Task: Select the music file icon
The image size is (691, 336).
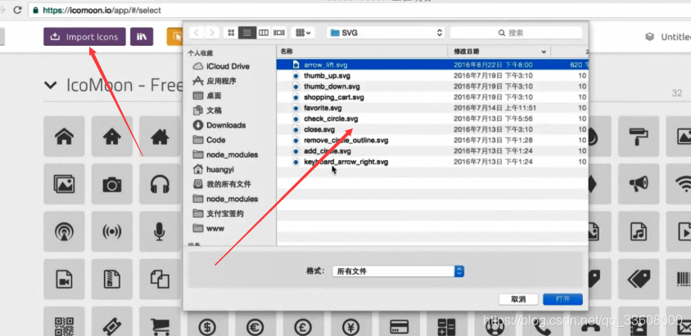Action: pos(639,232)
